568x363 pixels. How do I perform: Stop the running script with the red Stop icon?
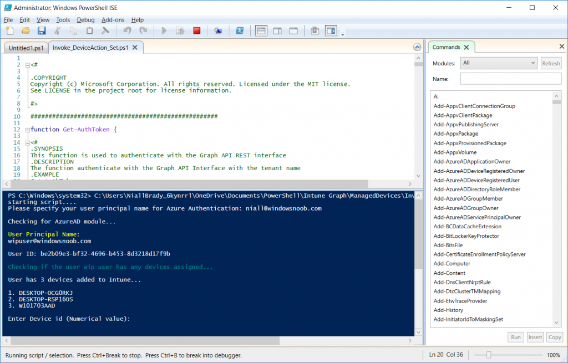197,31
